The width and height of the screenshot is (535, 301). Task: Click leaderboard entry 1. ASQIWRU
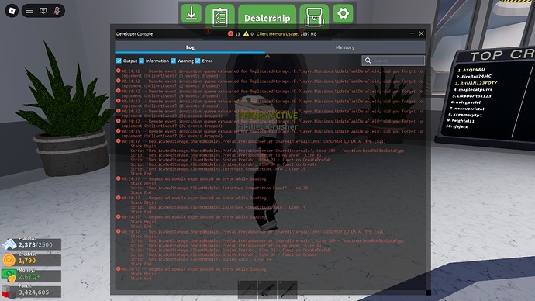[x=471, y=70]
